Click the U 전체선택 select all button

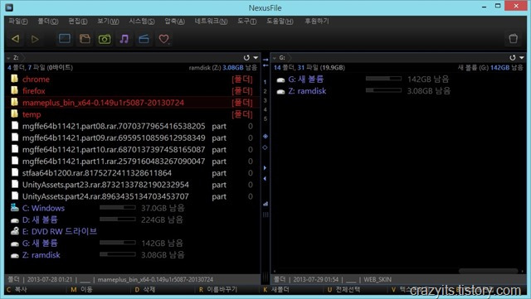pyautogui.click(x=343, y=290)
